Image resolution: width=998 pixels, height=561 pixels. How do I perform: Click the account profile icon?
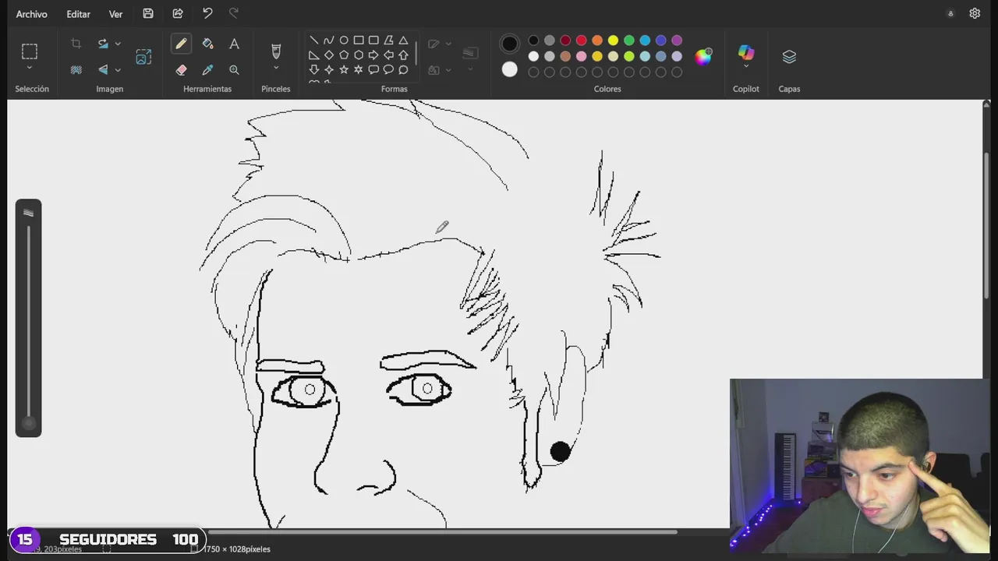click(x=950, y=13)
